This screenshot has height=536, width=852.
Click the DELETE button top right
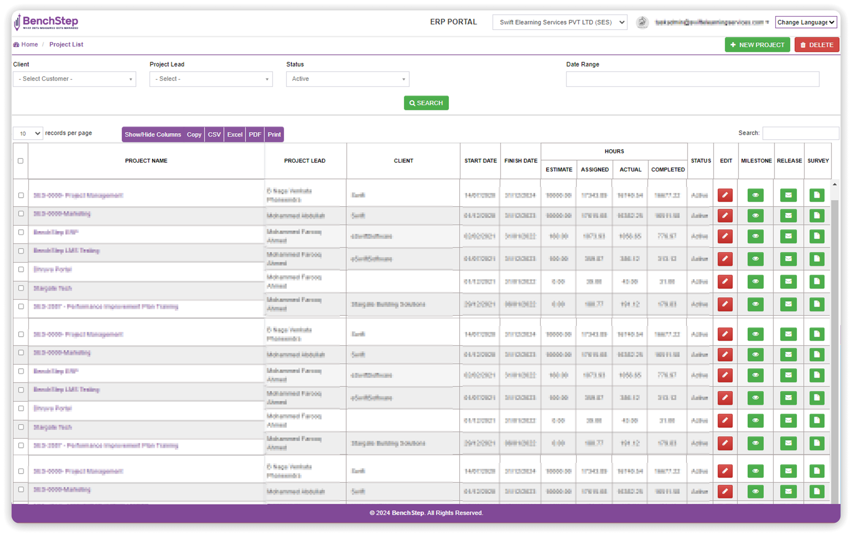pos(817,45)
